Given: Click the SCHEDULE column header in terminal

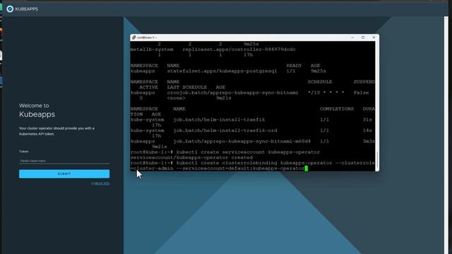Looking at the screenshot, I should 320,82.
